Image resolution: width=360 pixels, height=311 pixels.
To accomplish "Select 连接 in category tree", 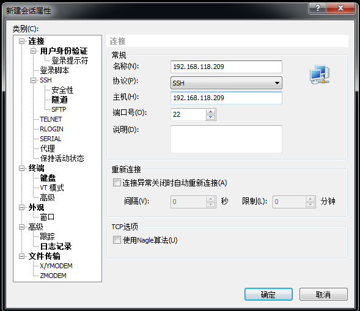I will pos(36,42).
